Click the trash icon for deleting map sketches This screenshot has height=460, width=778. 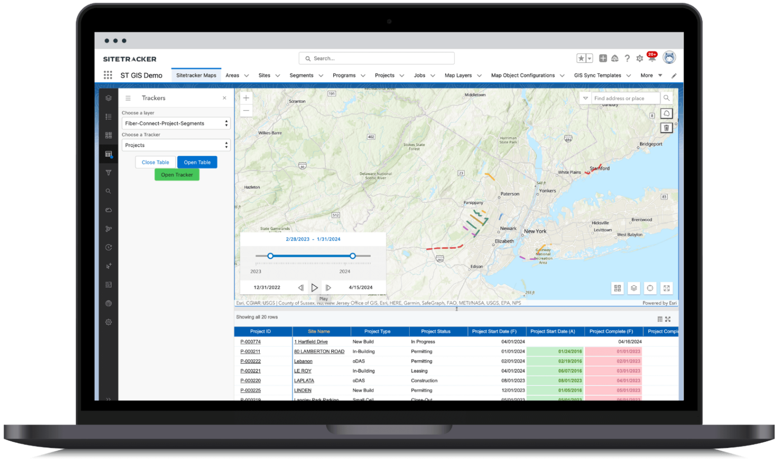coord(666,128)
